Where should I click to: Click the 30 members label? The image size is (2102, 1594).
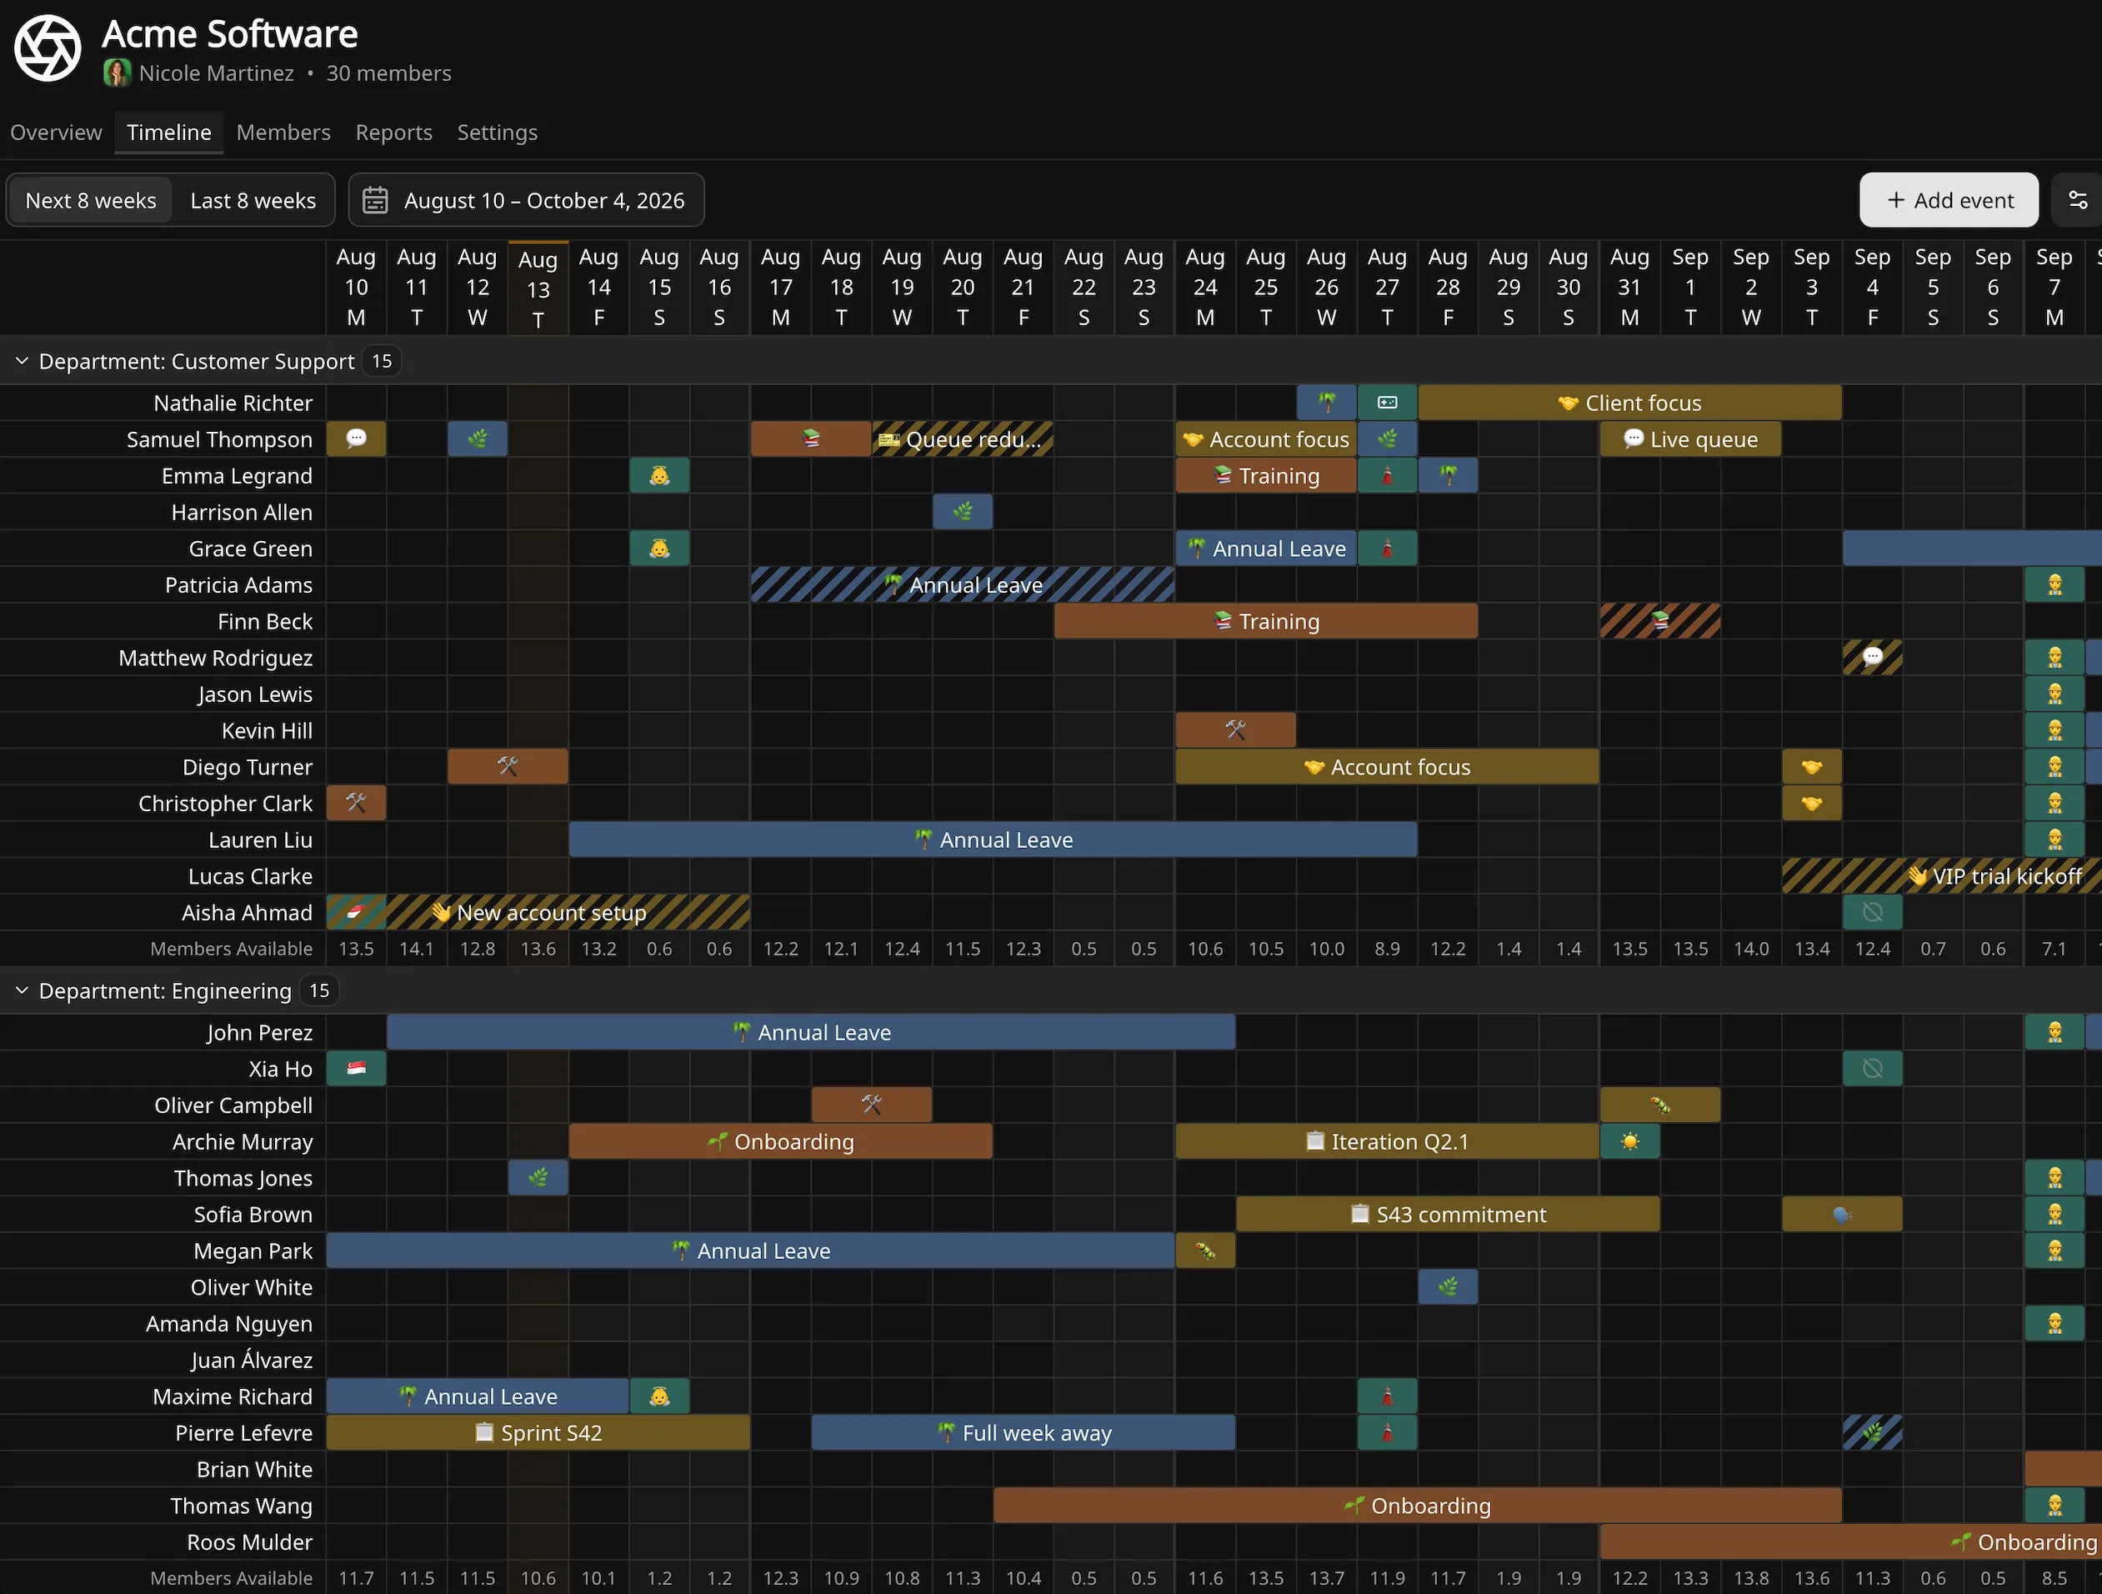(x=388, y=73)
